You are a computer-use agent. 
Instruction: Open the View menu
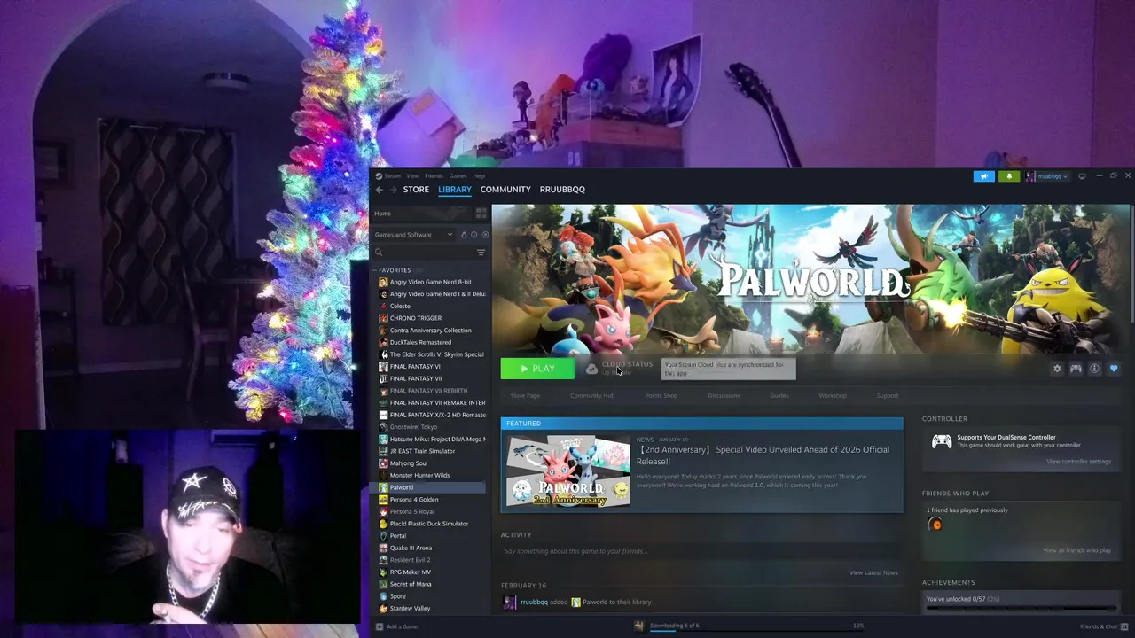pos(412,176)
